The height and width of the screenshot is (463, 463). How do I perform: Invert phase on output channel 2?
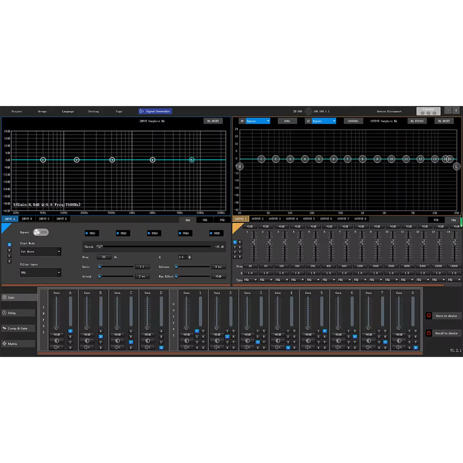click(217, 341)
